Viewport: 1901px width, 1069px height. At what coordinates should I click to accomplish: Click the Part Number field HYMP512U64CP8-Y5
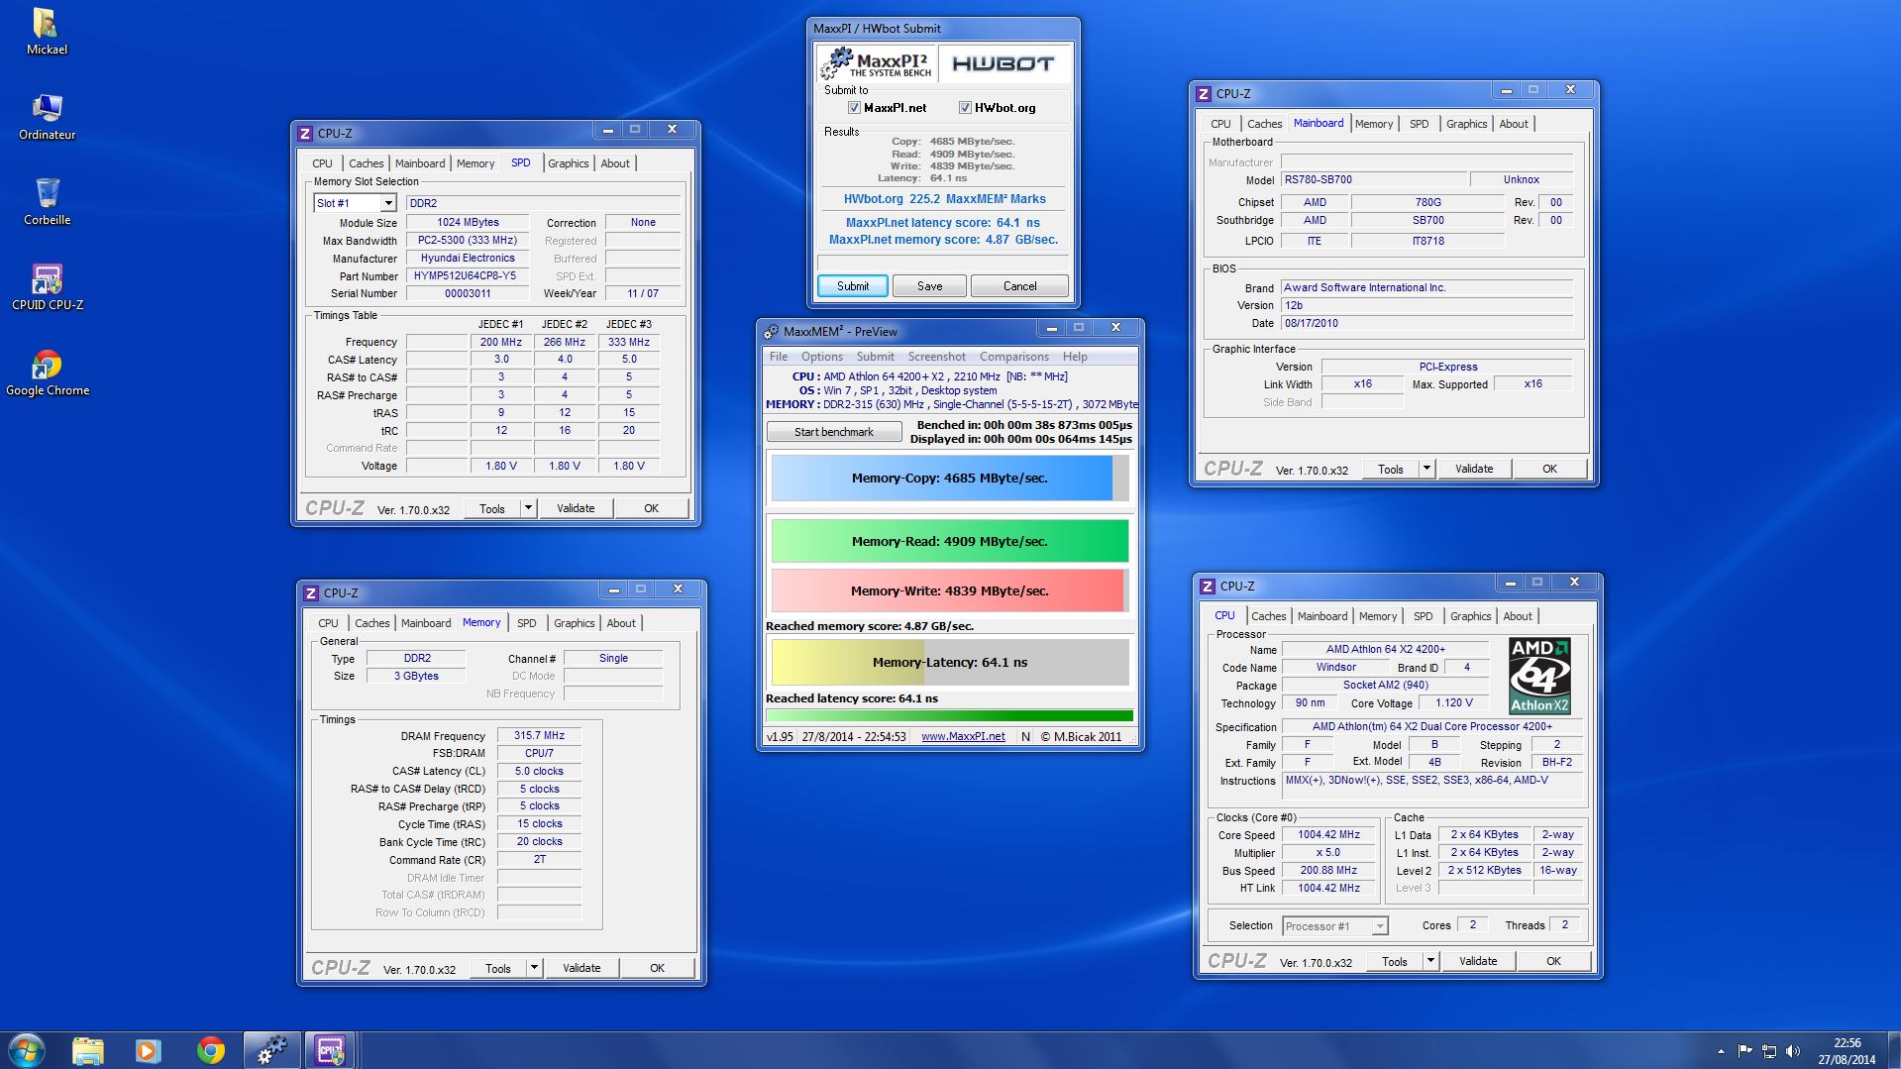(468, 276)
